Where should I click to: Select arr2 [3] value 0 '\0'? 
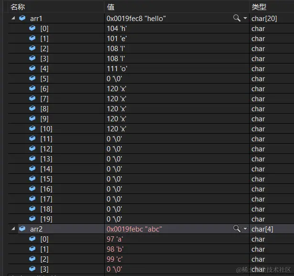coord(114,269)
